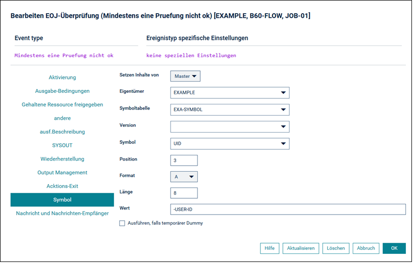Switch to Ausgabe-Bedingungen section
The width and height of the screenshot is (414, 263).
click(62, 91)
